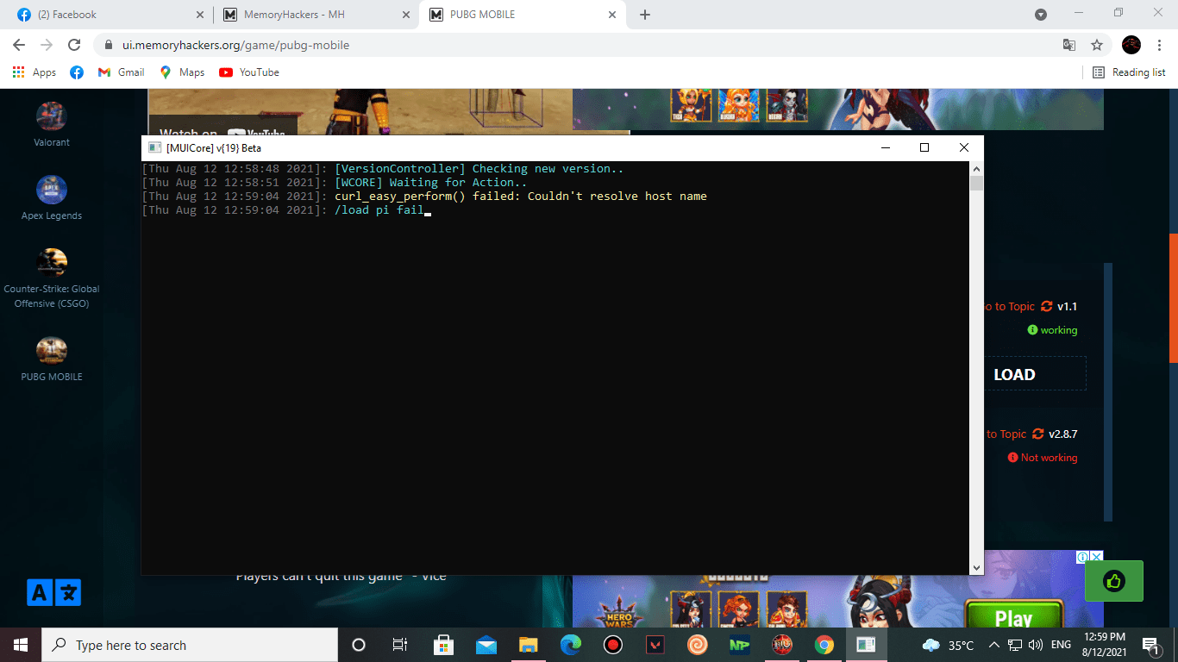Screen dimensions: 1178x662
Task: Click the Windows search box
Action: (x=190, y=645)
